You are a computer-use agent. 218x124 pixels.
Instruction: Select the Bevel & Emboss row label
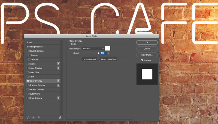[37, 51]
